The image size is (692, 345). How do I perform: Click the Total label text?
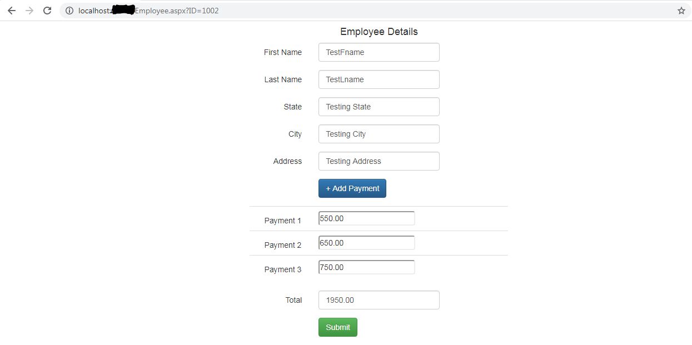point(294,300)
